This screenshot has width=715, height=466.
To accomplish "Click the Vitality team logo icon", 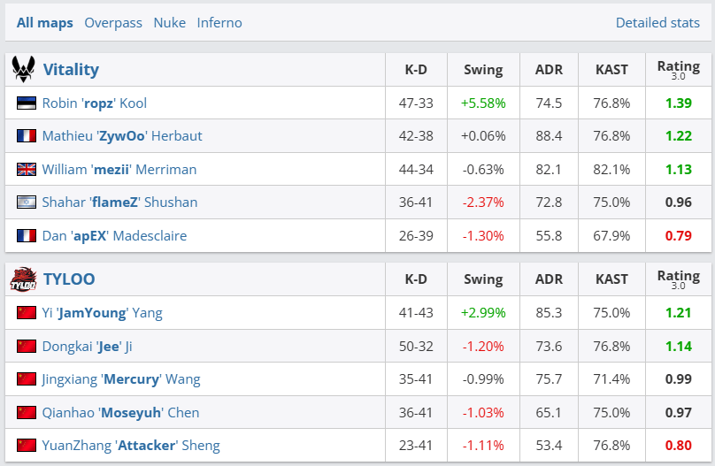I will coord(23,69).
